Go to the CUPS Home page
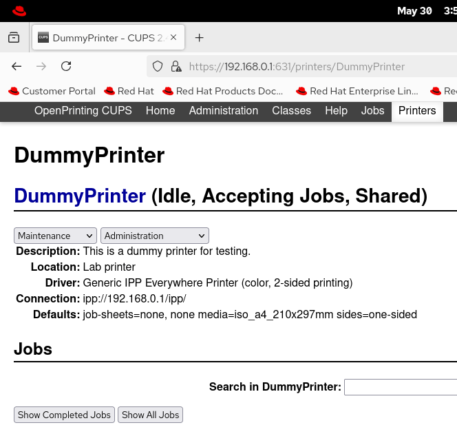This screenshot has height=434, width=457. pyautogui.click(x=160, y=111)
